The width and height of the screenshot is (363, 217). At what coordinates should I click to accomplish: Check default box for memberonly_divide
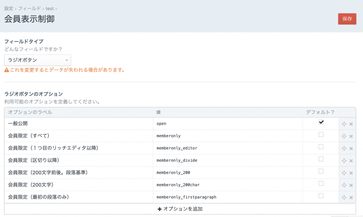(321, 159)
